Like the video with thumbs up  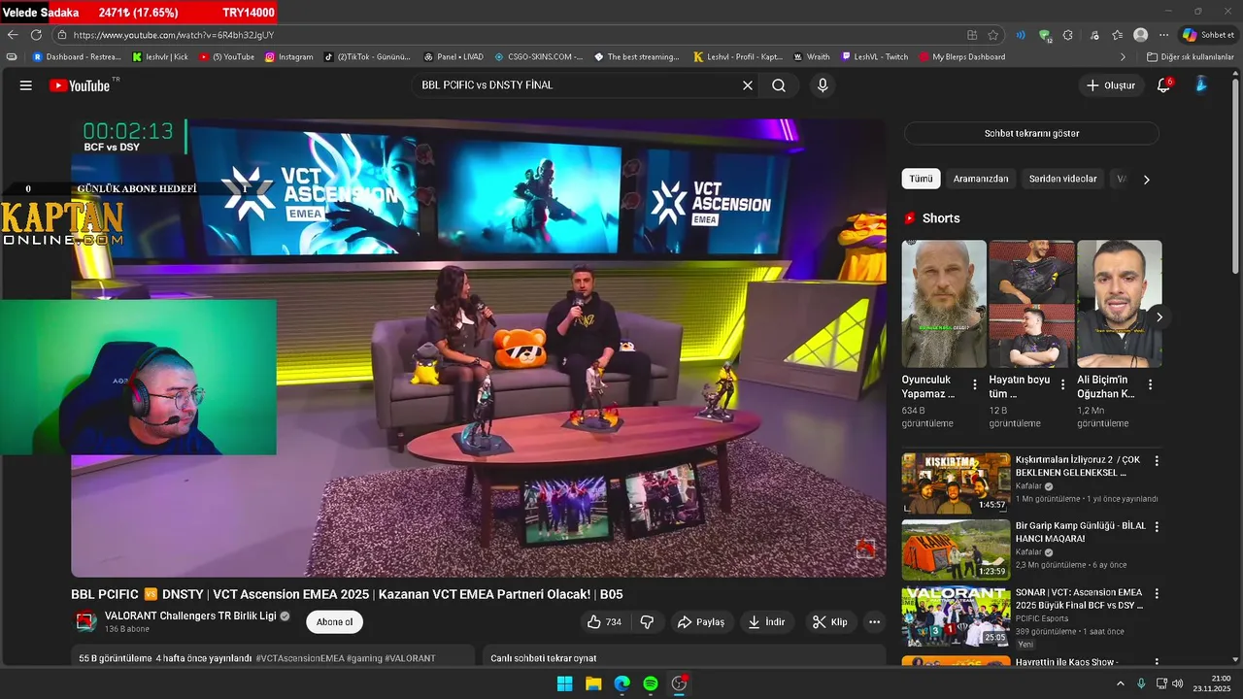coord(604,622)
